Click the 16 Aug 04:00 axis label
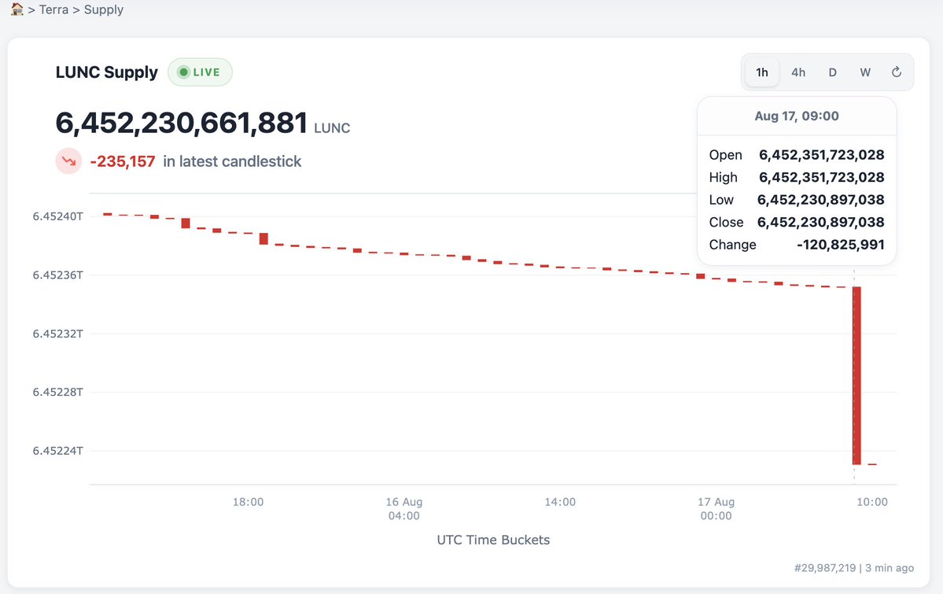 tap(404, 508)
